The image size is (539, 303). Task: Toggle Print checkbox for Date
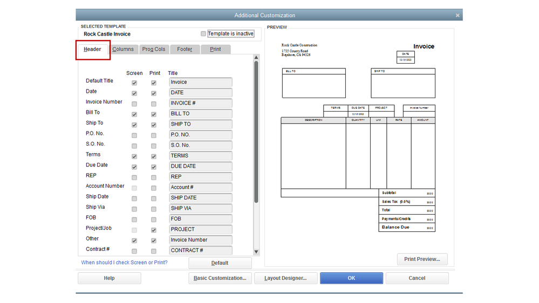pyautogui.click(x=154, y=93)
